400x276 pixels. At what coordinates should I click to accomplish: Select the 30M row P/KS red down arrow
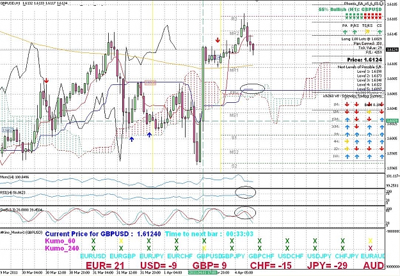[356, 126]
